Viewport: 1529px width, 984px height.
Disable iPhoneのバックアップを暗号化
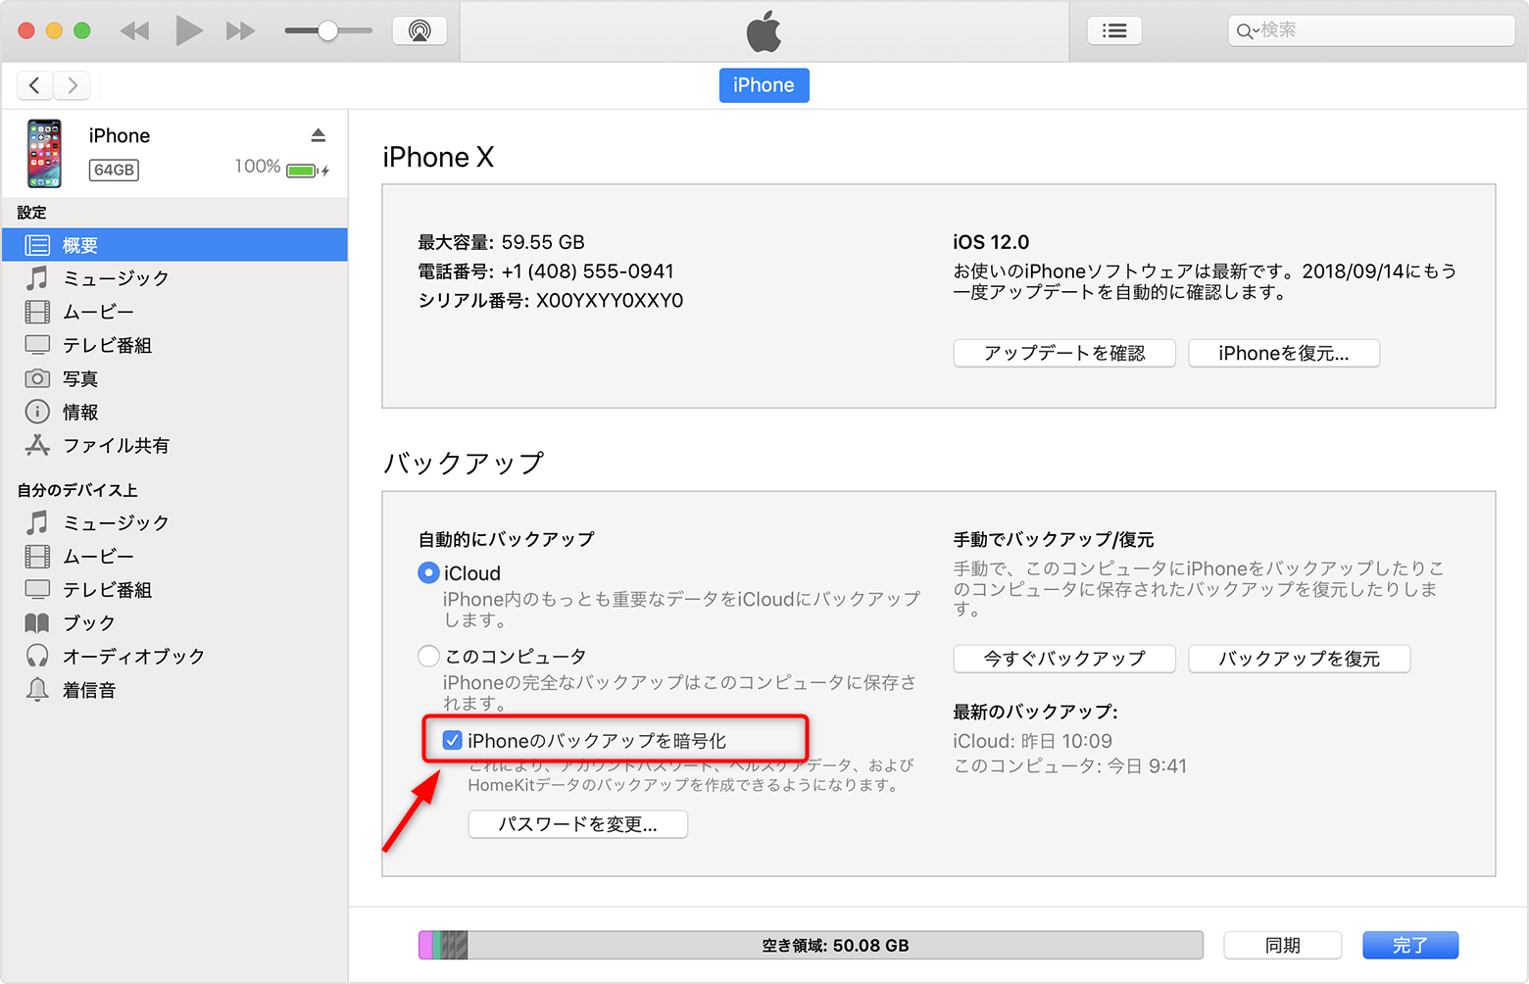tap(452, 740)
